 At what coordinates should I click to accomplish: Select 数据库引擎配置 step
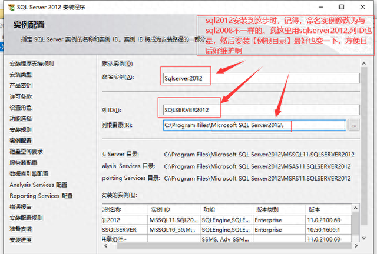[x=29, y=174]
